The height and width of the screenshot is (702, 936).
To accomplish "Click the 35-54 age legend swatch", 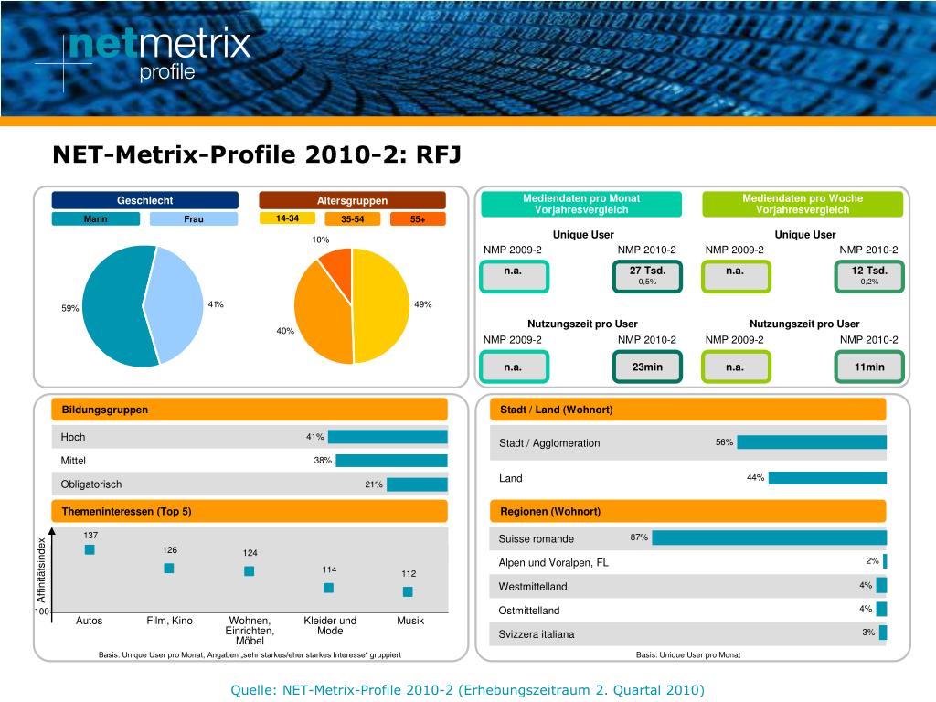I will click(352, 219).
